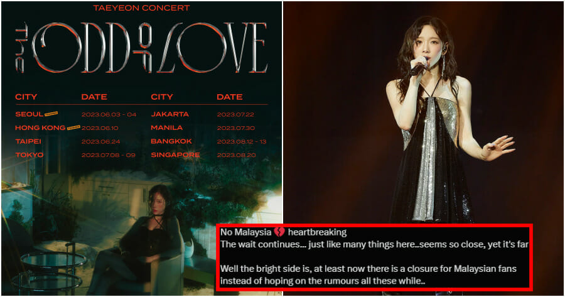Click SINGAPORE city entry

[x=175, y=155]
